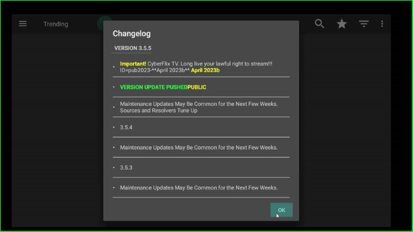Viewport: 413px width, 232px height.
Task: Click maintenance note under 3.5.3
Action: coord(199,188)
